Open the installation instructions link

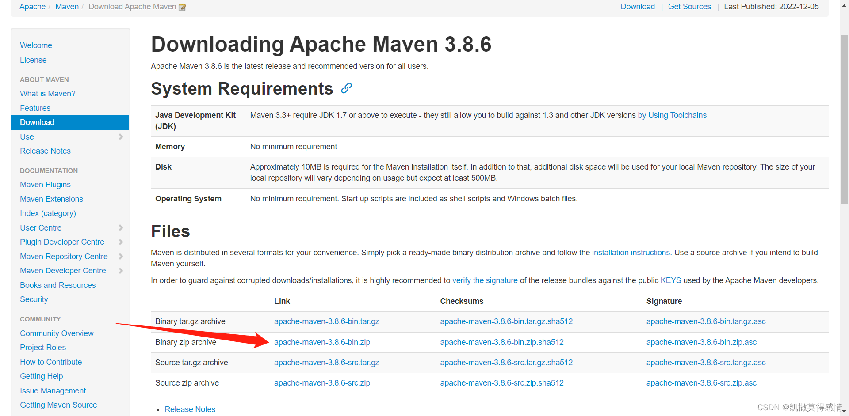[632, 253]
